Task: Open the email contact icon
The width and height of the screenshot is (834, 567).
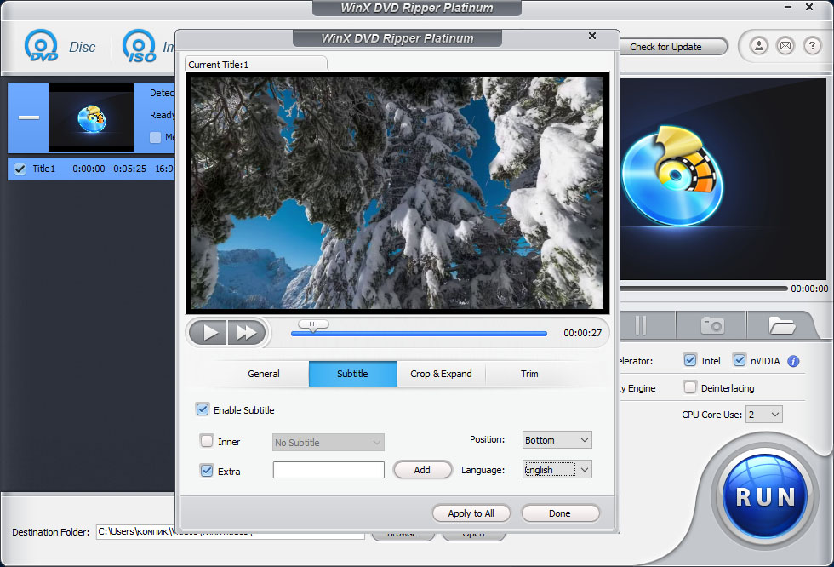Action: 785,46
